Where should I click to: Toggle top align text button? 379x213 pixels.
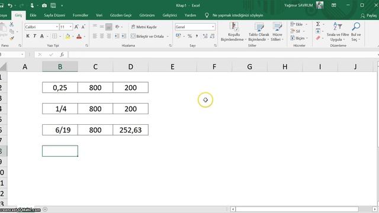(x=95, y=27)
